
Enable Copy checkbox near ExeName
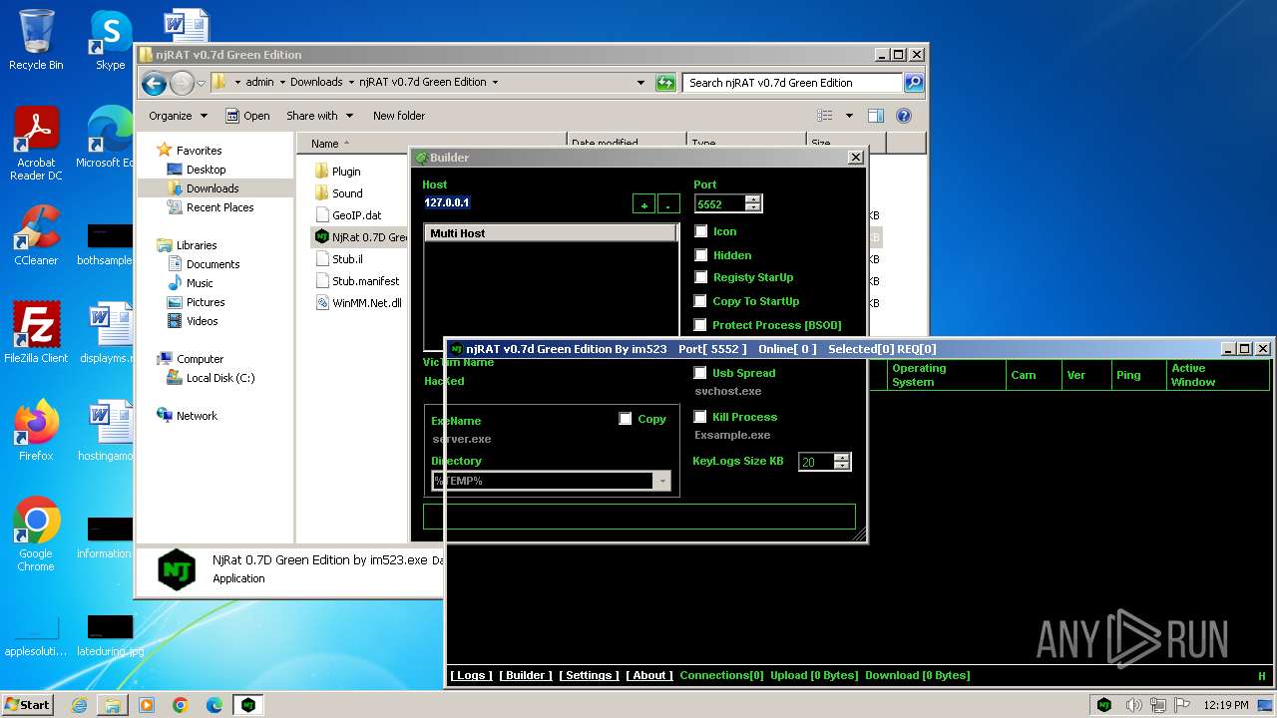626,419
